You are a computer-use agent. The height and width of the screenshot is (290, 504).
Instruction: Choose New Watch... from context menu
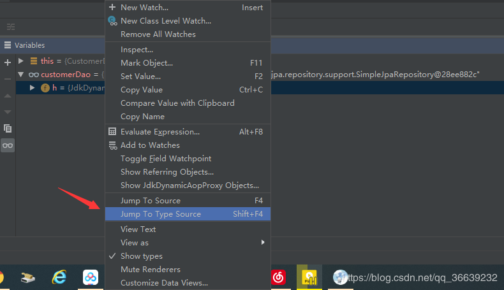pos(188,8)
